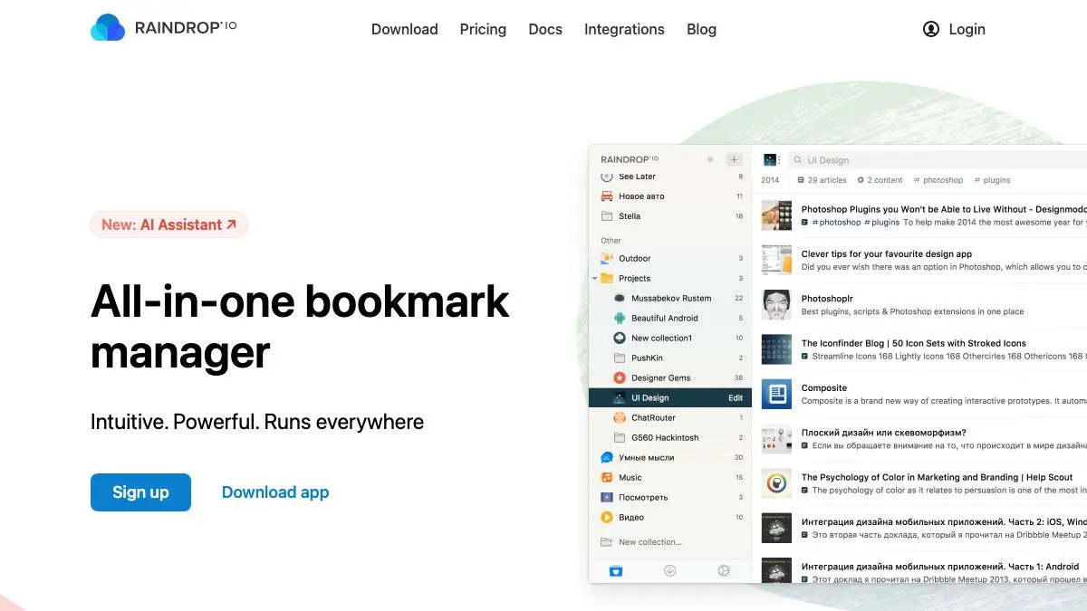Click the ChatRouter collection icon
Screen dimensions: 1087x611
(620, 418)
